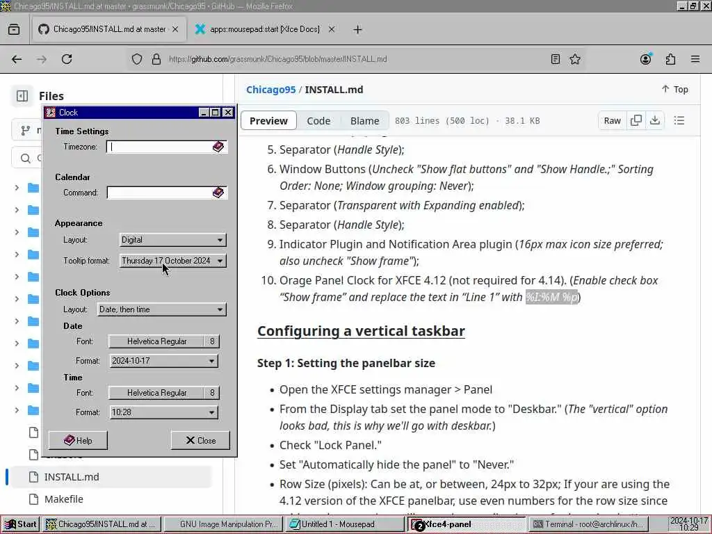Screen dimensions: 712x534
Task: Bookmark this page with the star icon
Action: tap(575, 59)
